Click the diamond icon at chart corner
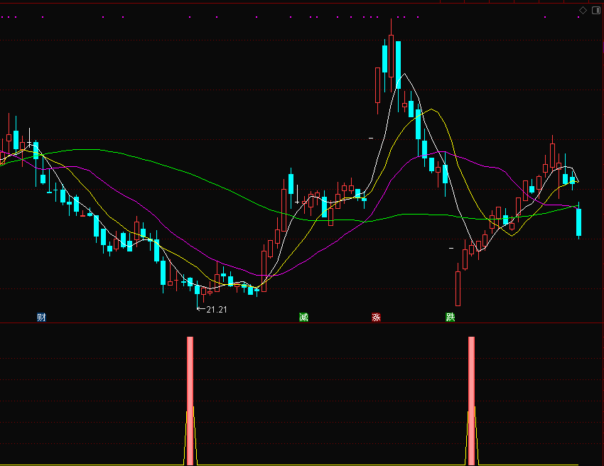The width and height of the screenshot is (604, 466). coord(583,11)
